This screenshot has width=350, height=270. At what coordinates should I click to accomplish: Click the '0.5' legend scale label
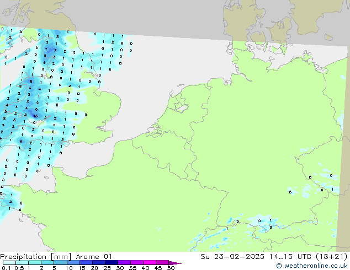[19, 268]
